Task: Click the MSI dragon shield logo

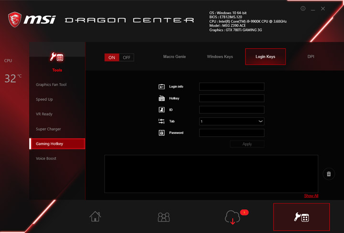Action: [x=15, y=20]
